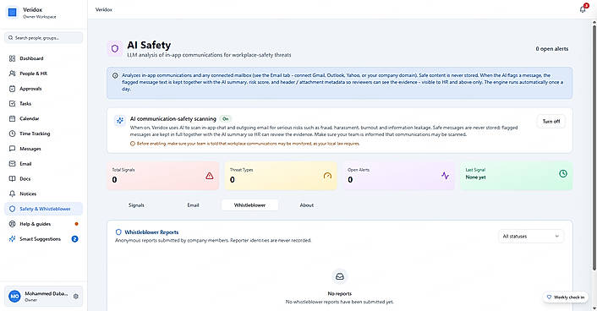This screenshot has width=597, height=311.
Task: Click the 0 open alerts label
Action: click(x=551, y=49)
